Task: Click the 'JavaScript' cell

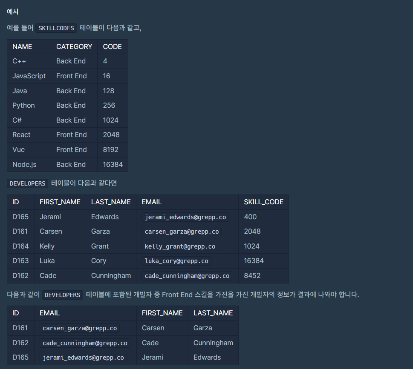Action: pyautogui.click(x=29, y=76)
